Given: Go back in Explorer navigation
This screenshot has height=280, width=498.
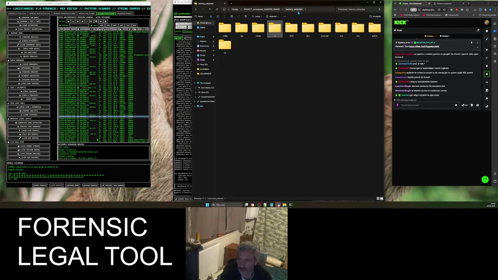Looking at the screenshot, I should click(x=196, y=9).
